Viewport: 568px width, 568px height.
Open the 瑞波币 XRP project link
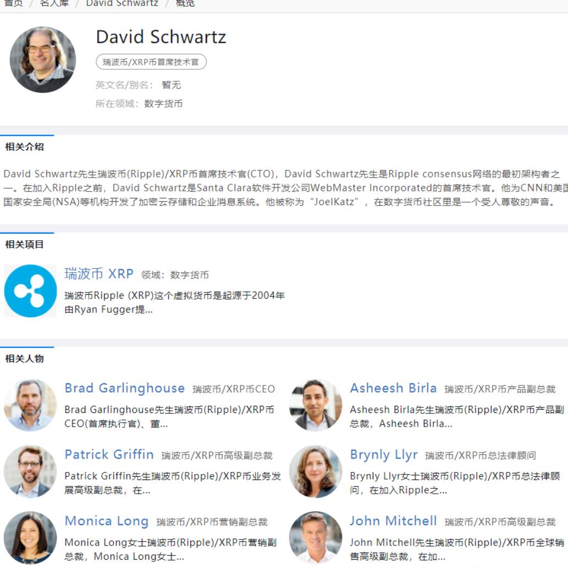[x=99, y=273]
